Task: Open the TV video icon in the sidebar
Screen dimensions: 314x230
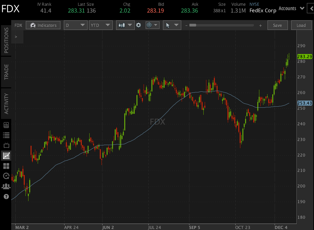Action: click(x=6, y=145)
